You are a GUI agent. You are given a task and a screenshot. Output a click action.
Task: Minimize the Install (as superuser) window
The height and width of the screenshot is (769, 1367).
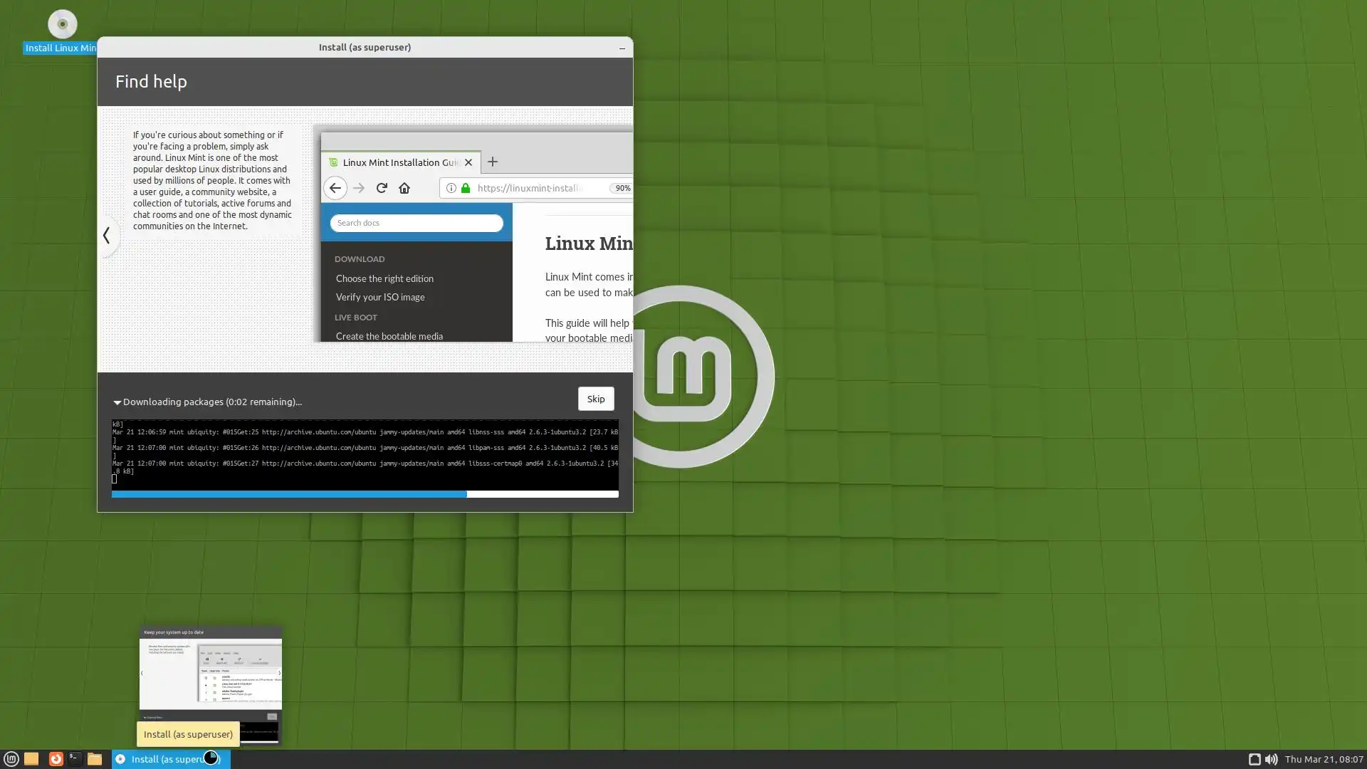pyautogui.click(x=622, y=48)
